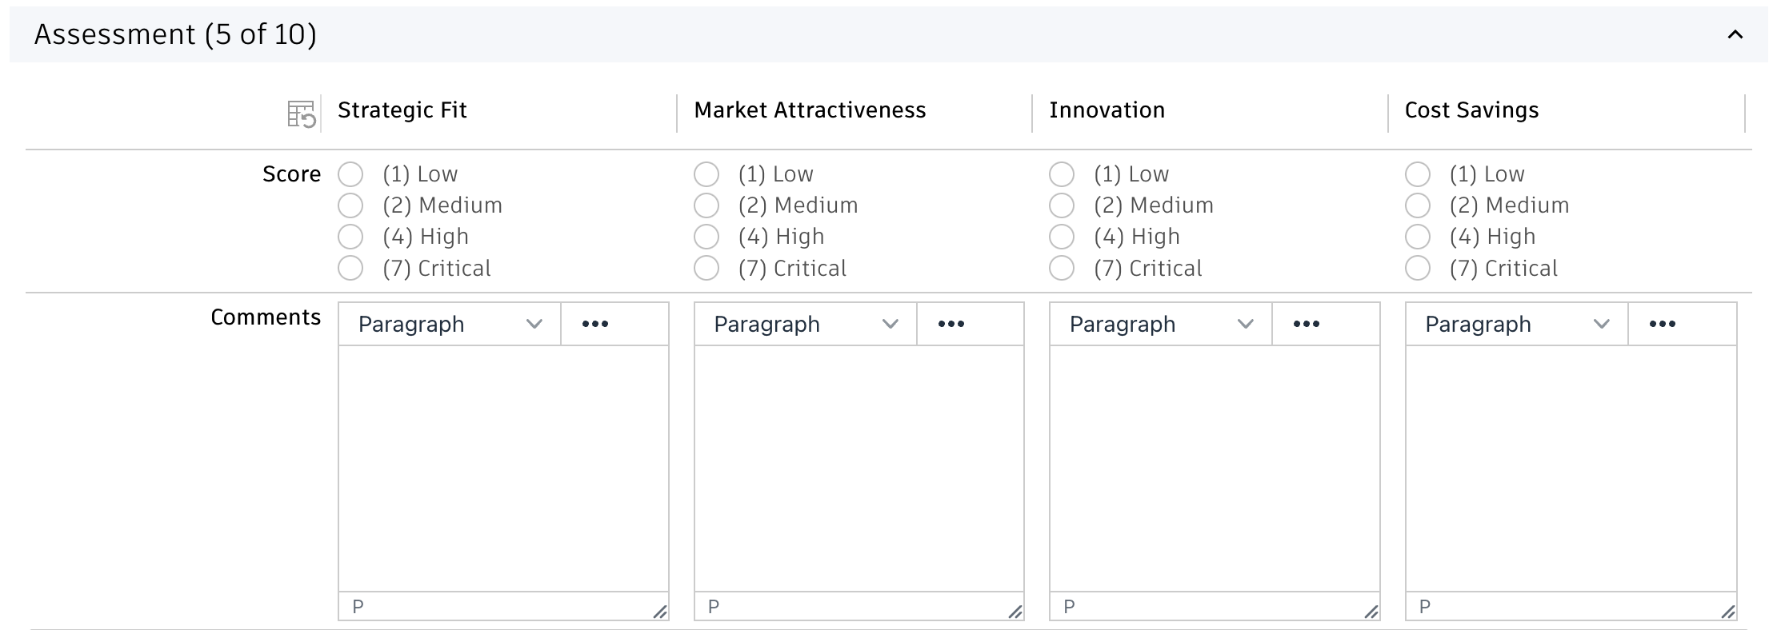Image resolution: width=1773 pixels, height=630 pixels.
Task: Open more options in Strategic Fit comments toolbar
Action: (595, 324)
